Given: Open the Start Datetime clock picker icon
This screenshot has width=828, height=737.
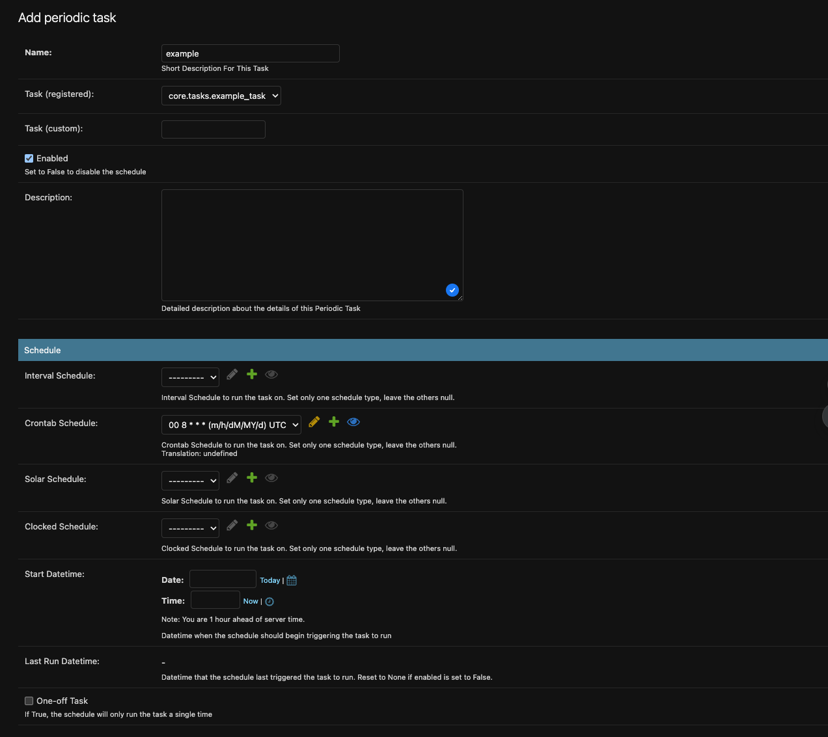Looking at the screenshot, I should point(269,602).
